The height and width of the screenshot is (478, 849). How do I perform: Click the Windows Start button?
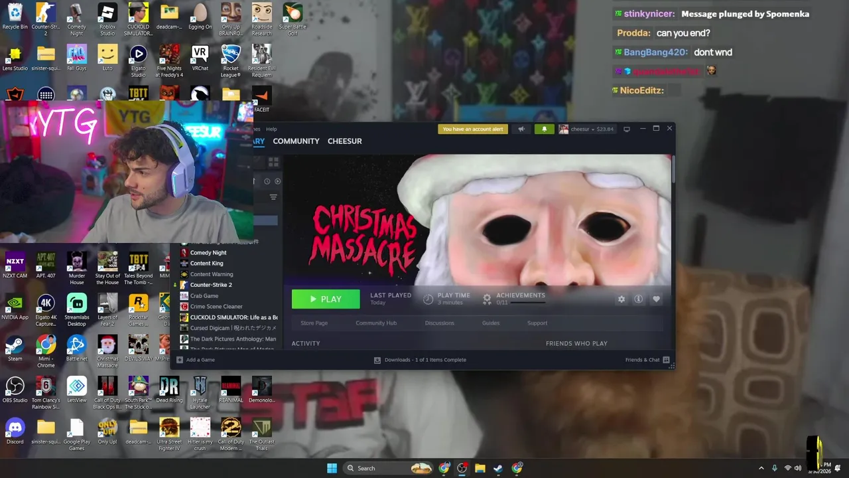332,468
